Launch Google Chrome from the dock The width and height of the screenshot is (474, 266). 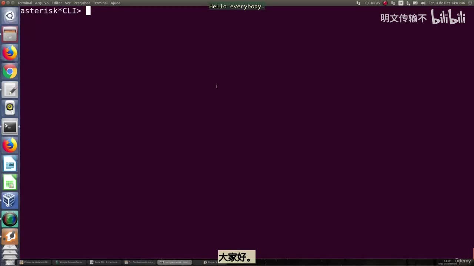pyautogui.click(x=10, y=71)
